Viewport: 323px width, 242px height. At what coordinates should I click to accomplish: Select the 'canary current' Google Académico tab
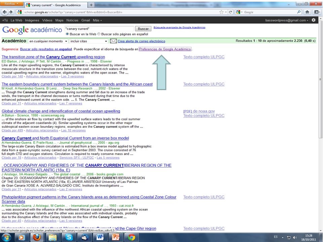56,5
